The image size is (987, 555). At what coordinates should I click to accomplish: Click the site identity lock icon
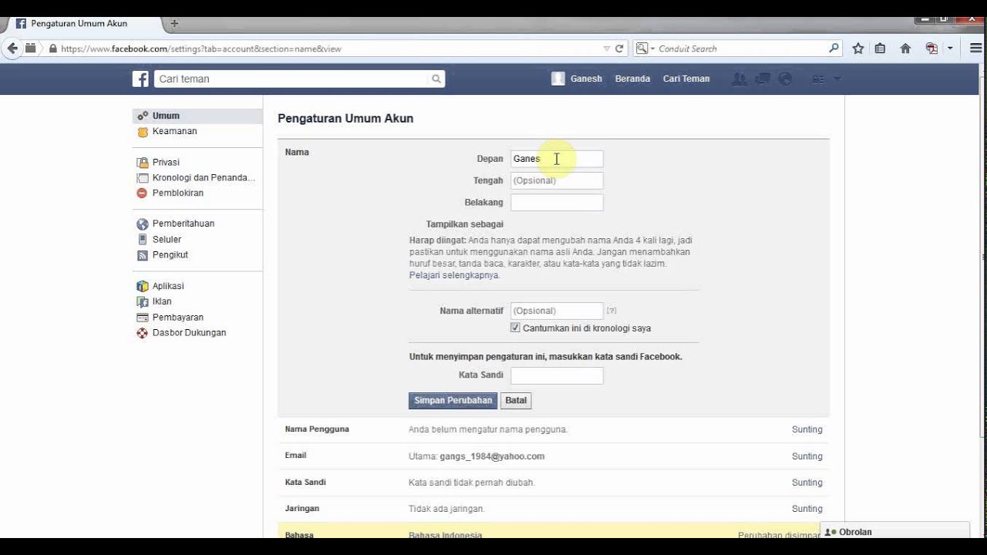click(52, 49)
